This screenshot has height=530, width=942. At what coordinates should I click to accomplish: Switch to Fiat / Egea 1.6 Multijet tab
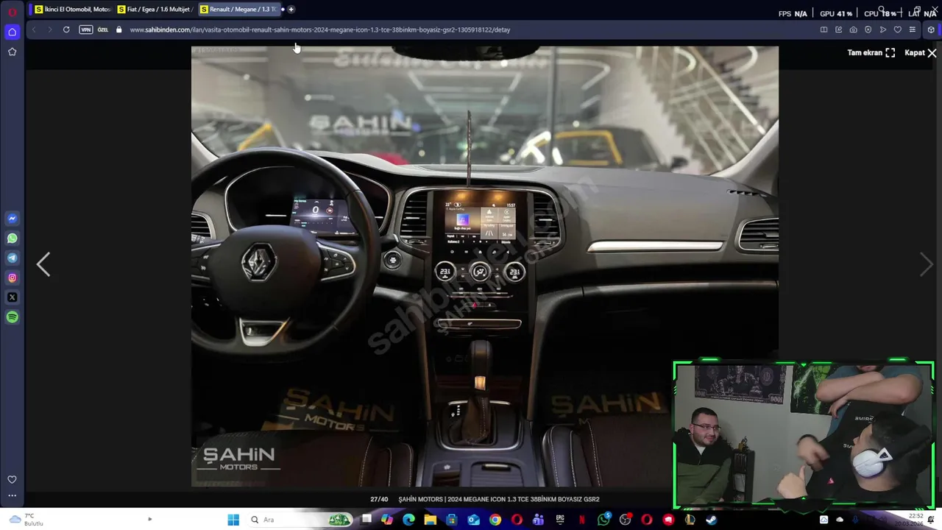click(155, 10)
